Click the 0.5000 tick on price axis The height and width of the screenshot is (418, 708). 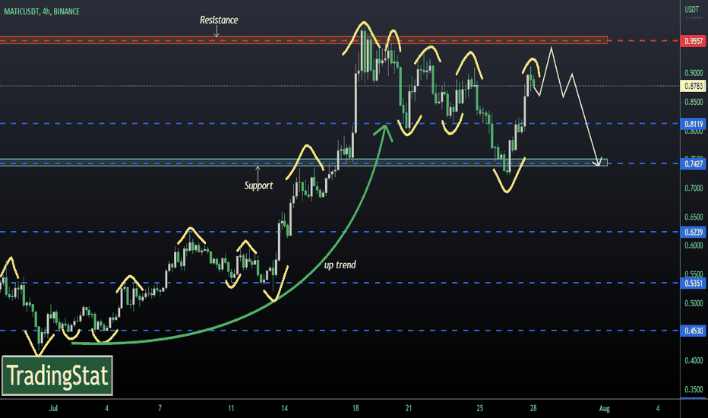pos(694,302)
